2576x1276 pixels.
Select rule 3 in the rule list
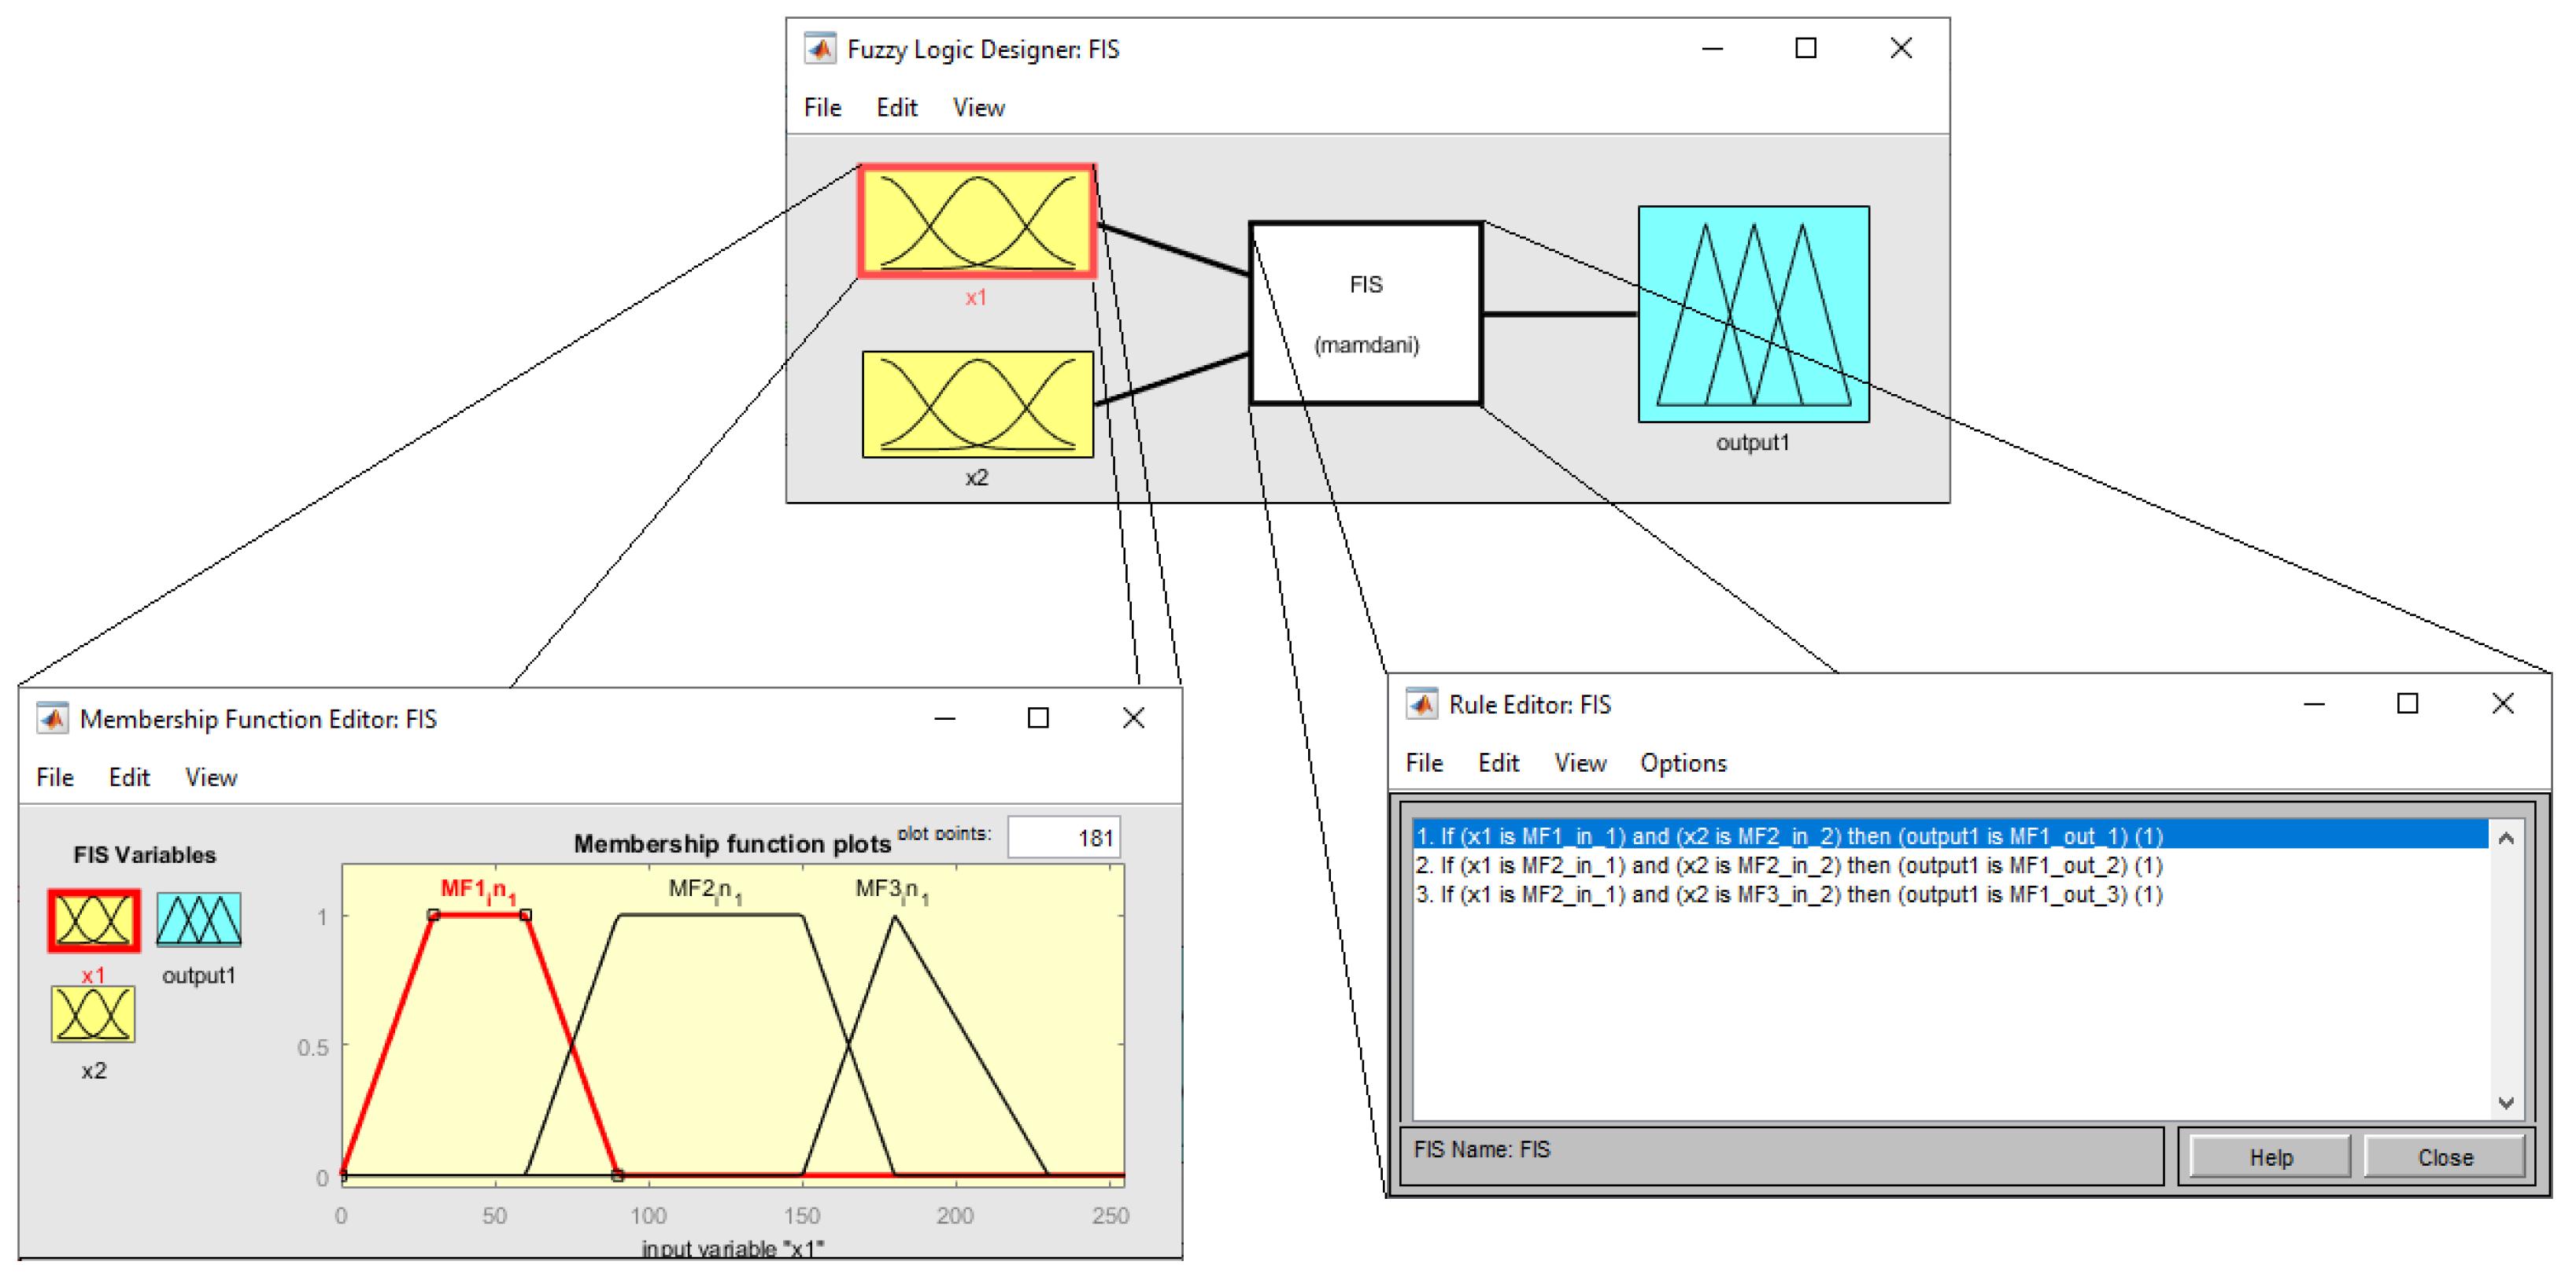click(1788, 894)
